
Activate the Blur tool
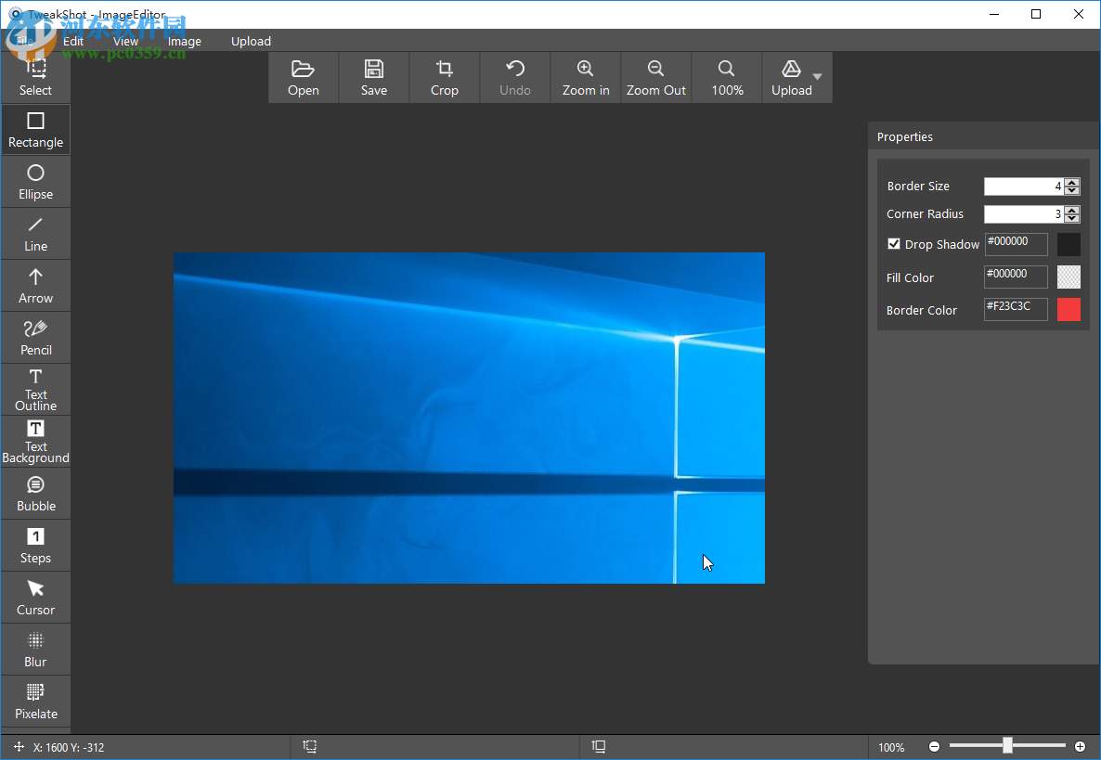coord(35,649)
